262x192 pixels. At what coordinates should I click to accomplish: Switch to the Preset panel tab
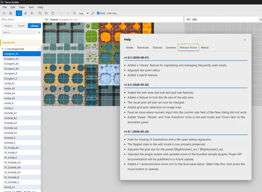[21, 26]
